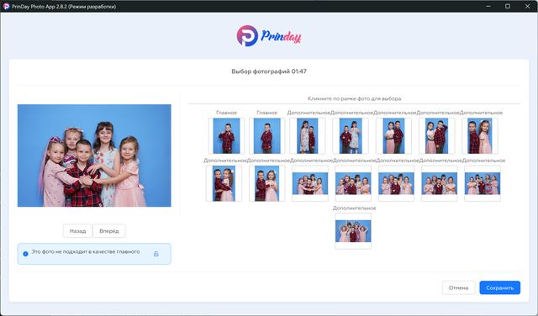Select the first Главное photo frame
The height and width of the screenshot is (316, 538).
pyautogui.click(x=226, y=136)
